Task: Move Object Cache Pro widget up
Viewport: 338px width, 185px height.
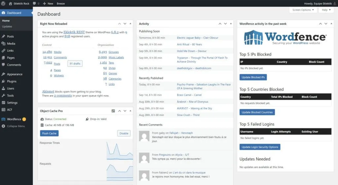Action: [x=119, y=111]
